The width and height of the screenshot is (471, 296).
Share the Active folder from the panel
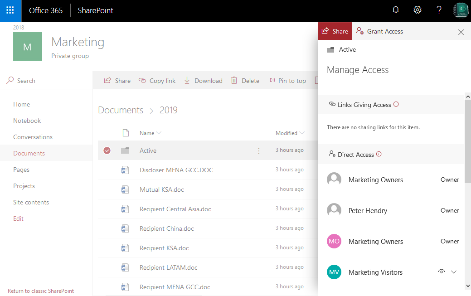pos(335,31)
